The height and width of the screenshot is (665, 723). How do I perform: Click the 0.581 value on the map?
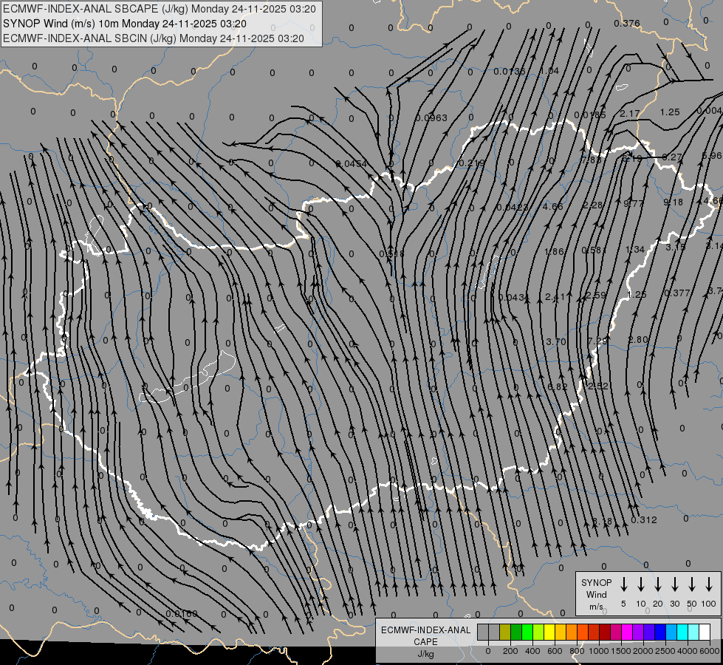pyautogui.click(x=594, y=250)
